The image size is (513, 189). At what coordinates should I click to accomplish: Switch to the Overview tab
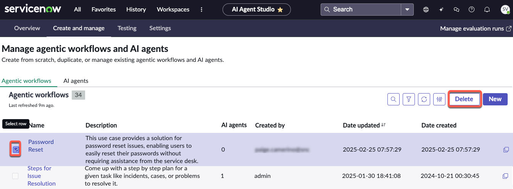27,28
